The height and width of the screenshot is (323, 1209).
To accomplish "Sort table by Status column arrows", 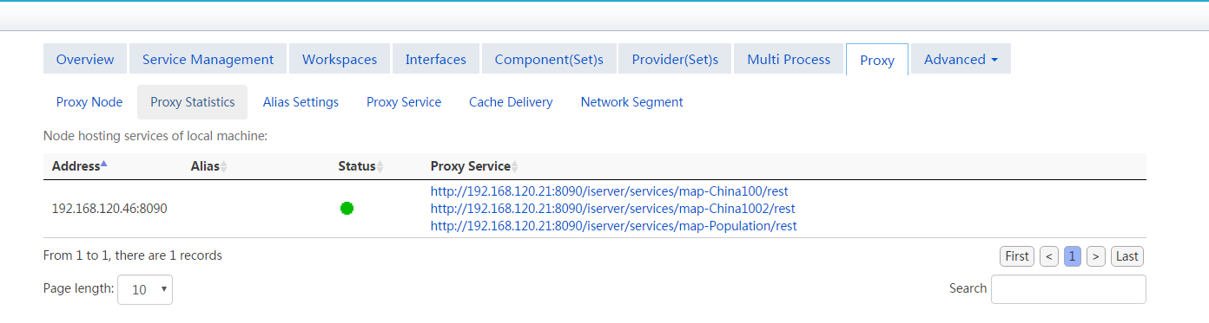I will 380,166.
